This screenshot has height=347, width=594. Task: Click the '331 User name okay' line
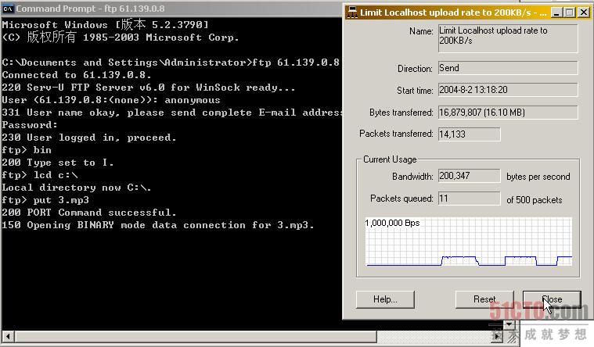pyautogui.click(x=171, y=113)
